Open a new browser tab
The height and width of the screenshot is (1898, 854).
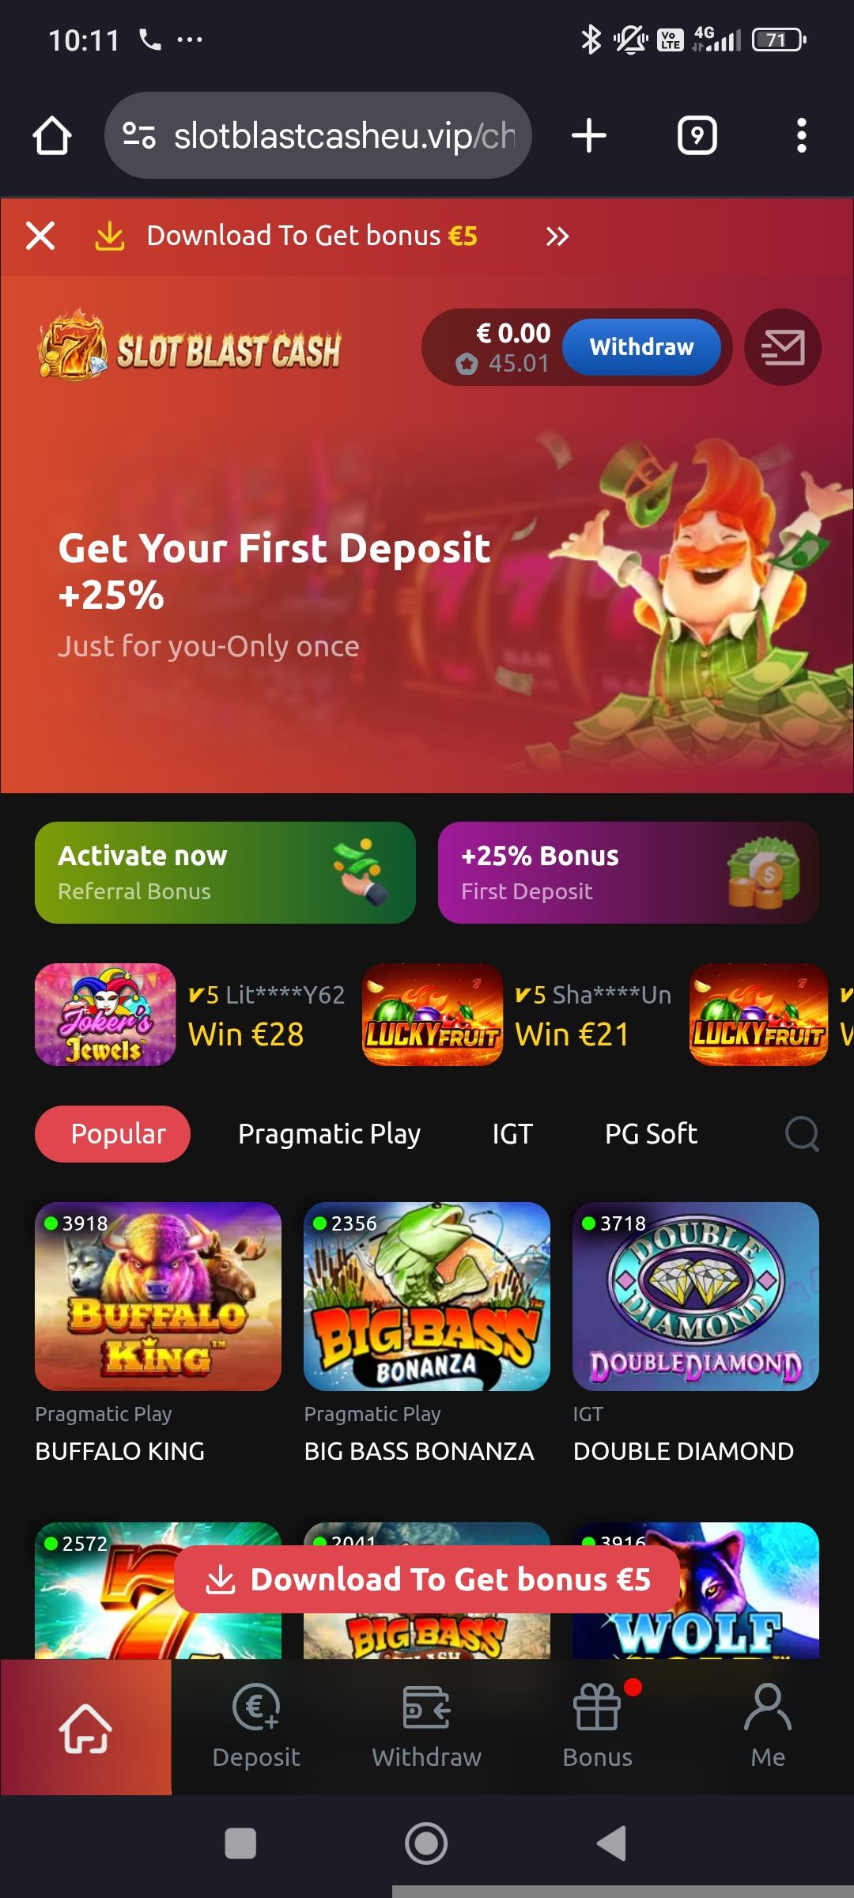pos(589,135)
